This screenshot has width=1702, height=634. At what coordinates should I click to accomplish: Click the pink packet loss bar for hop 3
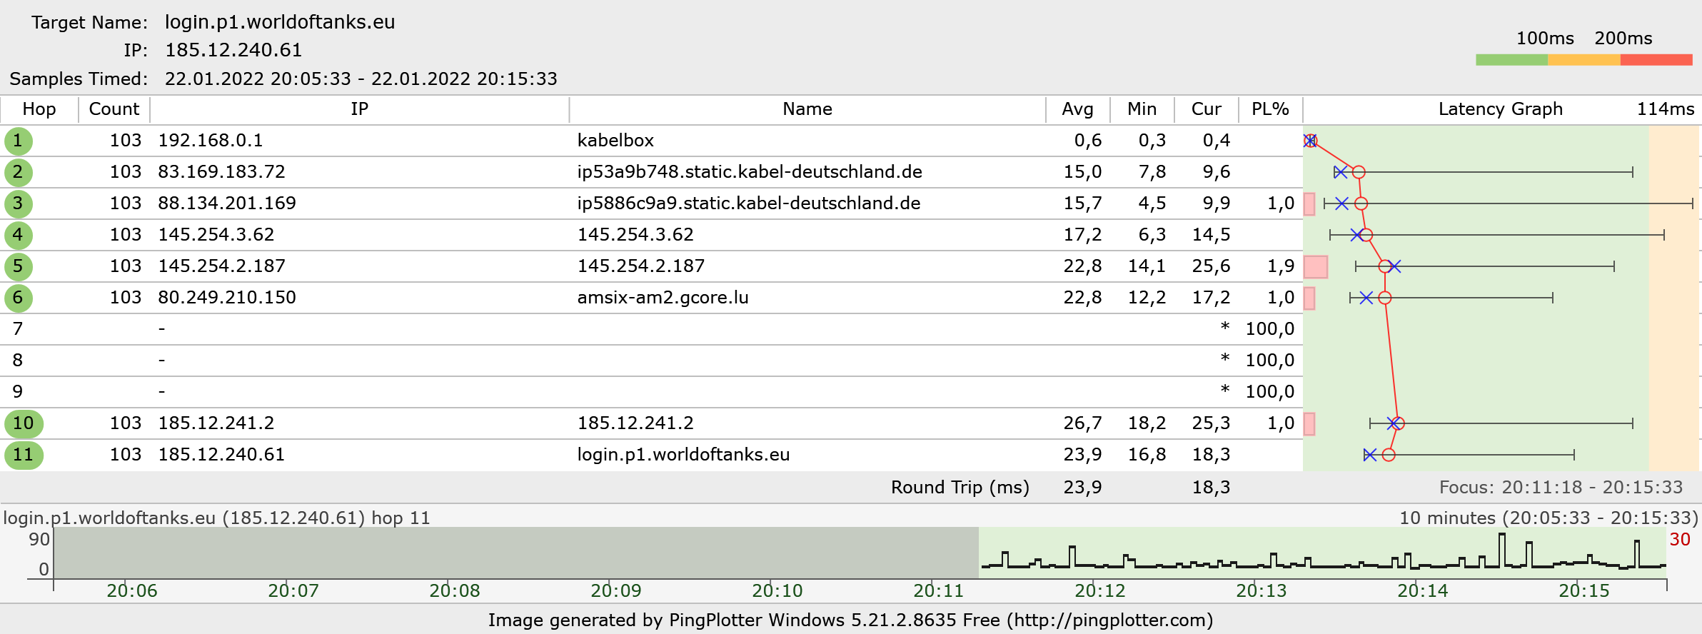pos(1309,204)
